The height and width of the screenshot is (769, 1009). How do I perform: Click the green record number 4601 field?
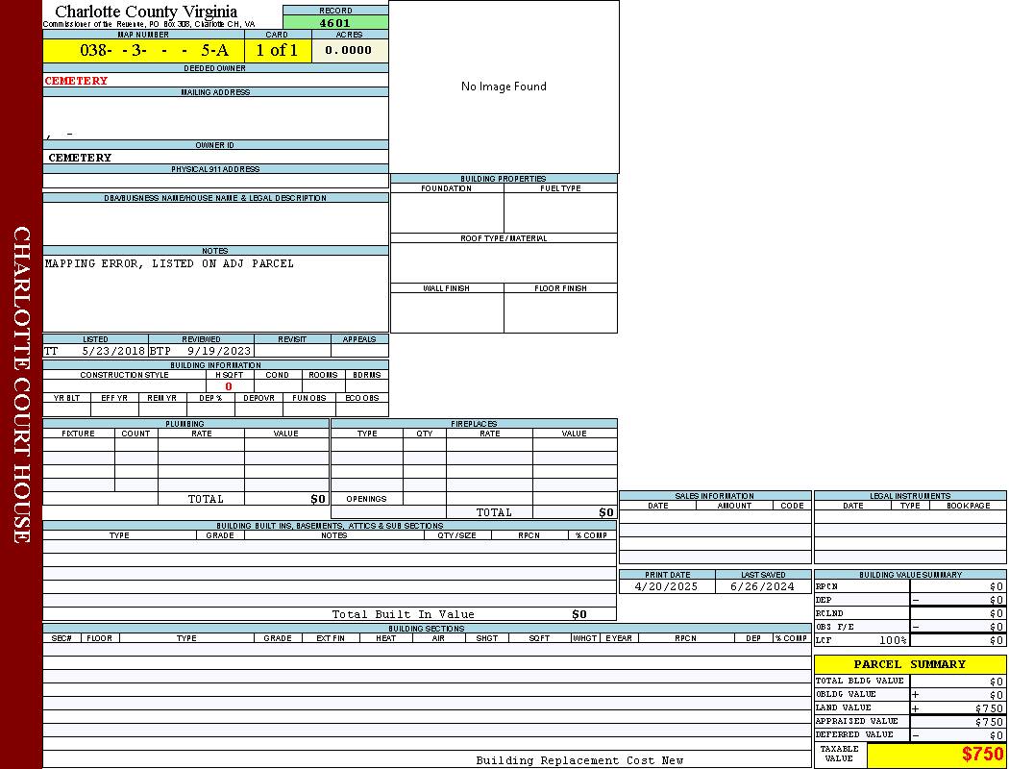(x=335, y=23)
